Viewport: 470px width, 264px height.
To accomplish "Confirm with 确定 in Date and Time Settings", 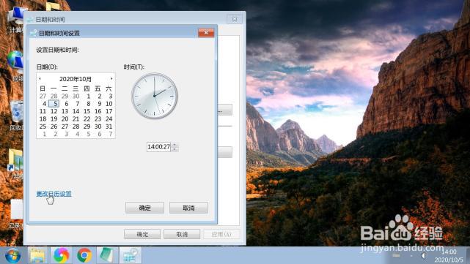I will click(x=144, y=208).
